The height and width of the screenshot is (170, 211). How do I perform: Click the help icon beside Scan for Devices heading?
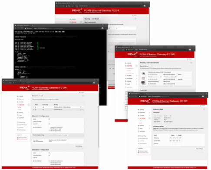pos(191,63)
